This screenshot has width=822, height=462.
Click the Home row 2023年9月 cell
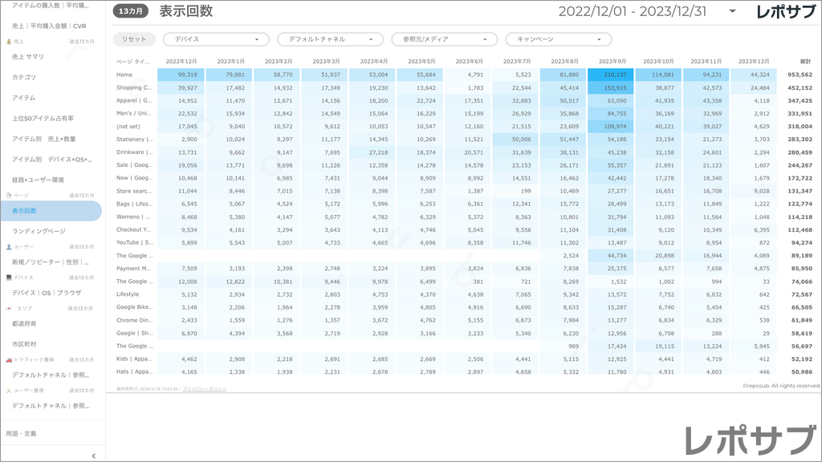click(x=610, y=75)
